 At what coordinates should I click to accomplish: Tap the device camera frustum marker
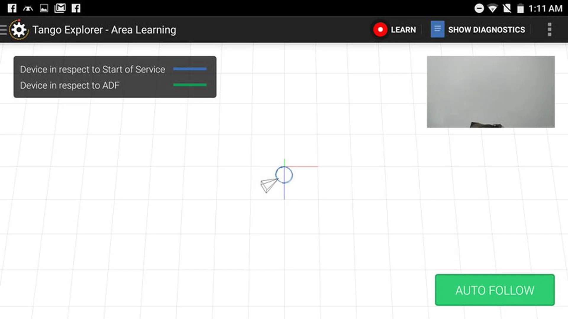click(268, 185)
